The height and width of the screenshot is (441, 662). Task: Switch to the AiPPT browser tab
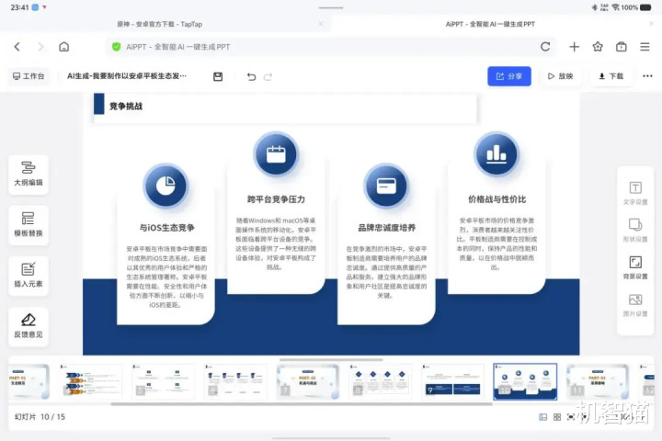(490, 24)
